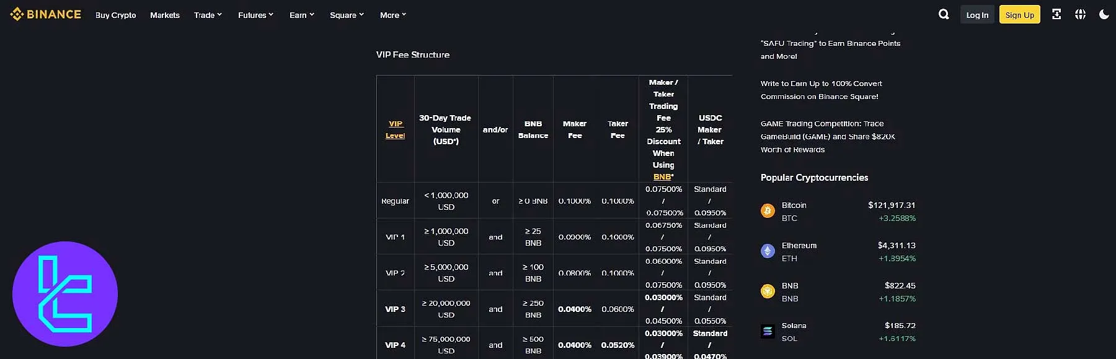Toggle dark mode moon switch
1116x359 pixels.
pyautogui.click(x=1104, y=14)
